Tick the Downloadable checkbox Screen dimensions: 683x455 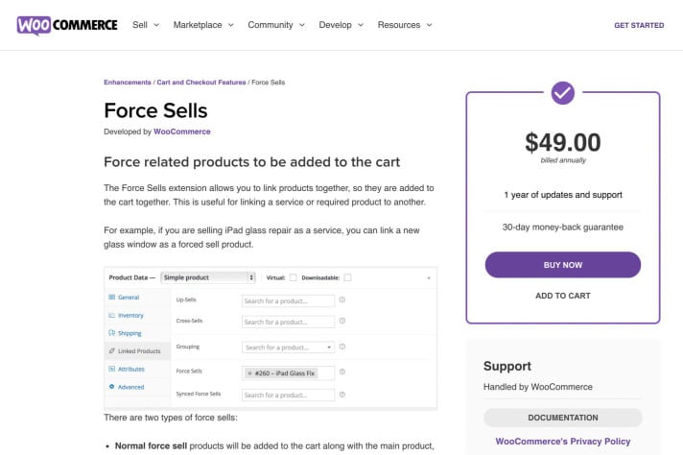pos(347,277)
